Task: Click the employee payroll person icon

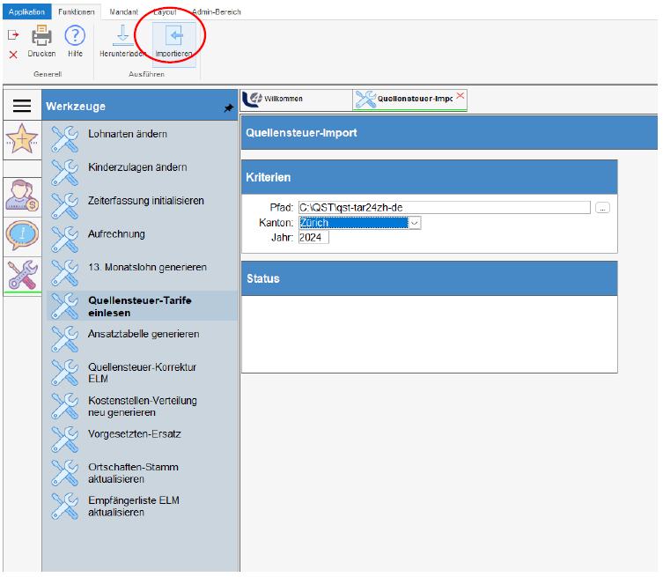Action: (21, 195)
